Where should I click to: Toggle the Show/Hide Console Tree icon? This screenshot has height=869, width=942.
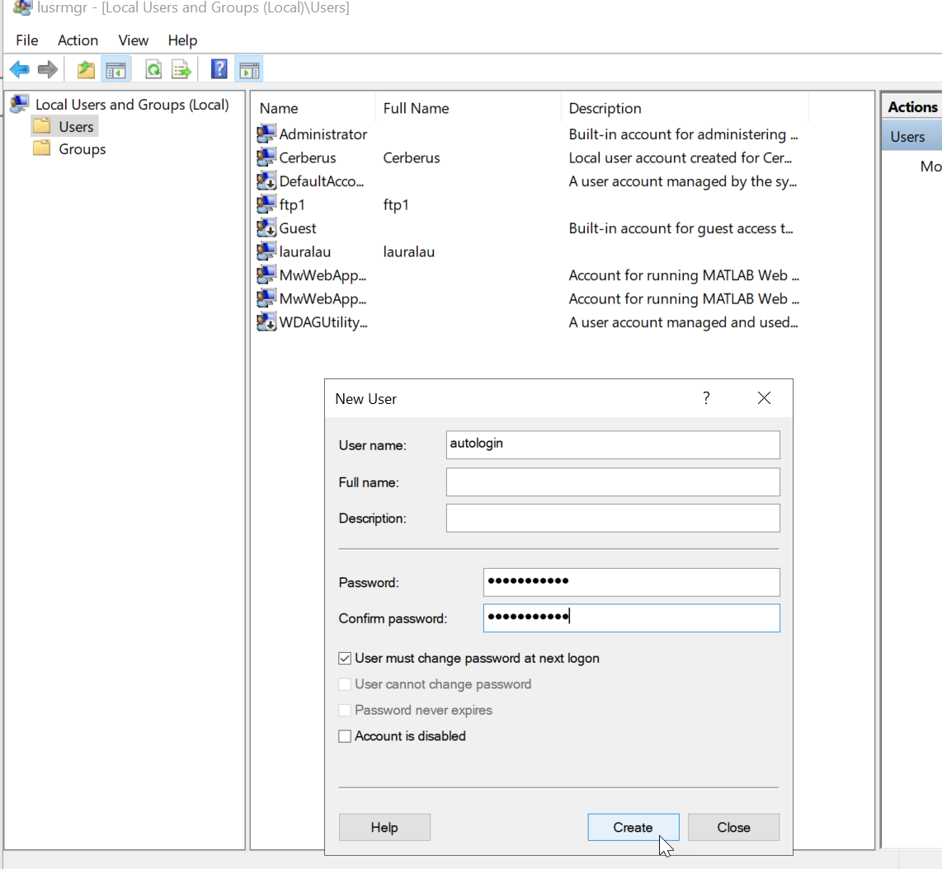coord(115,70)
